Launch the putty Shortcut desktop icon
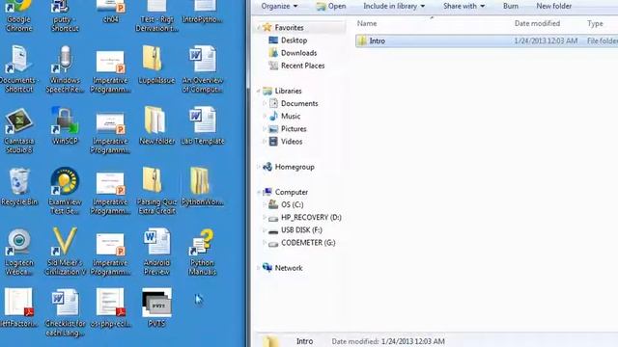Screen dimensions: 618x347 coord(65,15)
